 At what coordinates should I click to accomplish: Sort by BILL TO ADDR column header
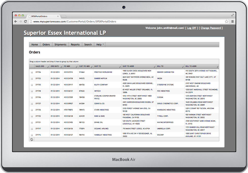pyautogui.click(x=191, y=66)
